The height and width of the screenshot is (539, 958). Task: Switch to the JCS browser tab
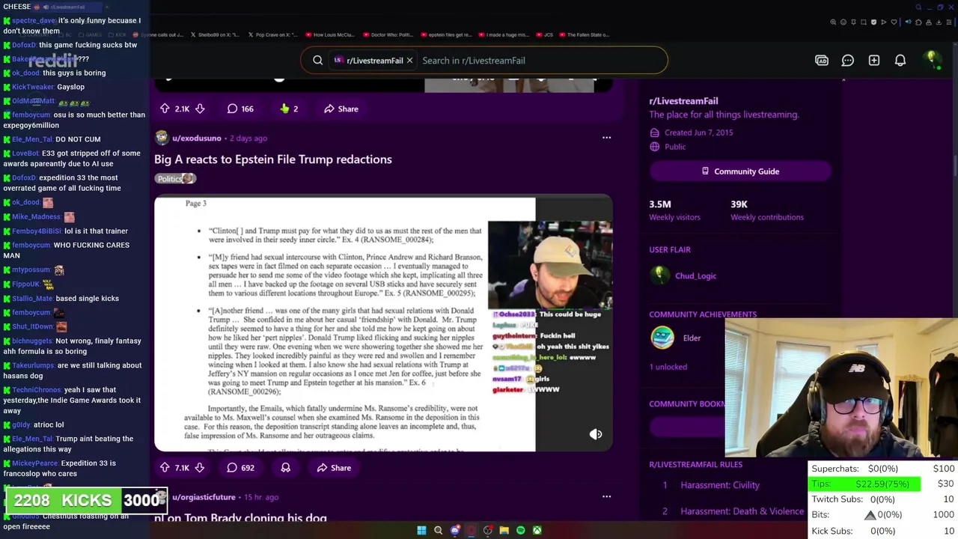pyautogui.click(x=544, y=34)
